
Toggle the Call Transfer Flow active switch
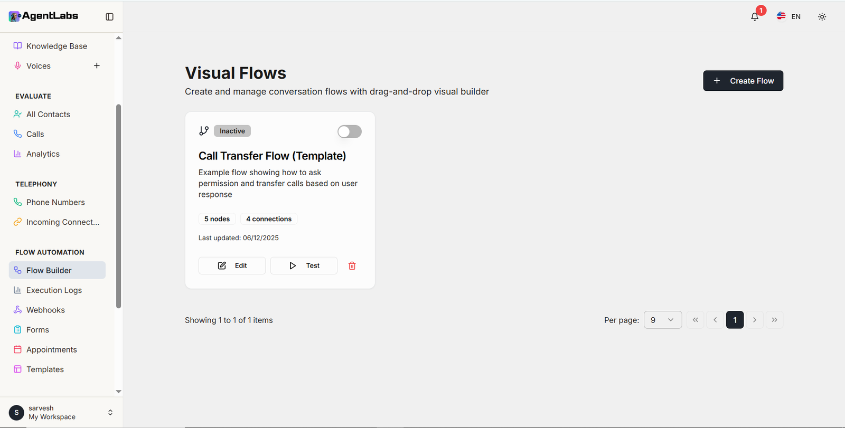point(349,131)
